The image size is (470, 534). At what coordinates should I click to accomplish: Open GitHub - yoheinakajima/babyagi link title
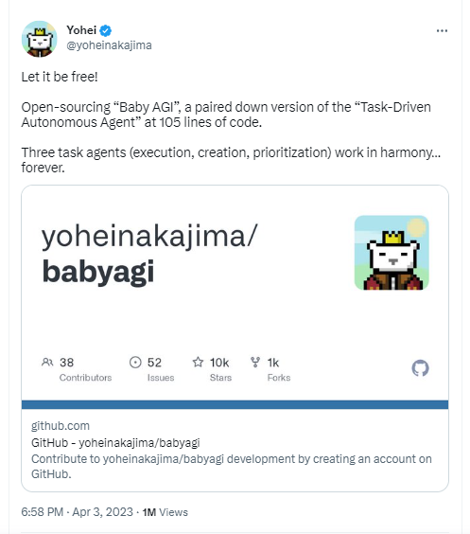tap(115, 443)
